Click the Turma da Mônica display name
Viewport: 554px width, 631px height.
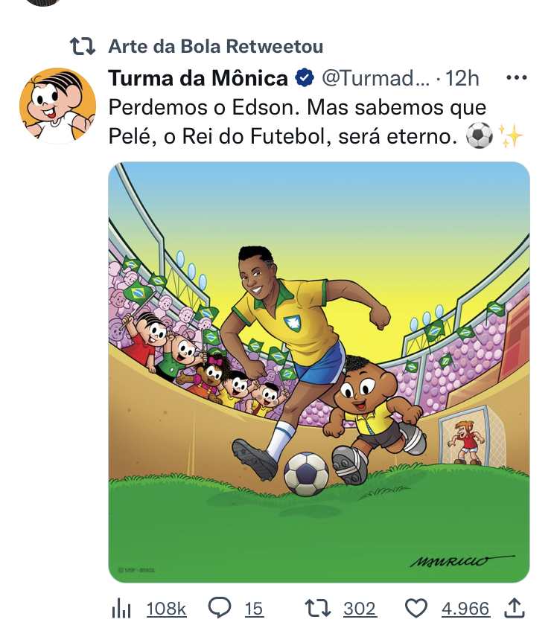(198, 78)
